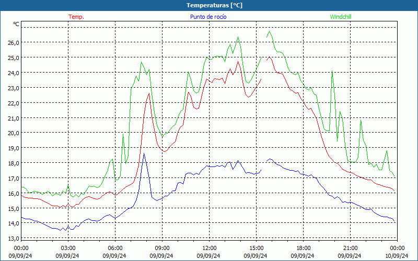Click the 18:00 time axis label
Image resolution: width=418 pixels, height=261 pixels.
click(304, 248)
